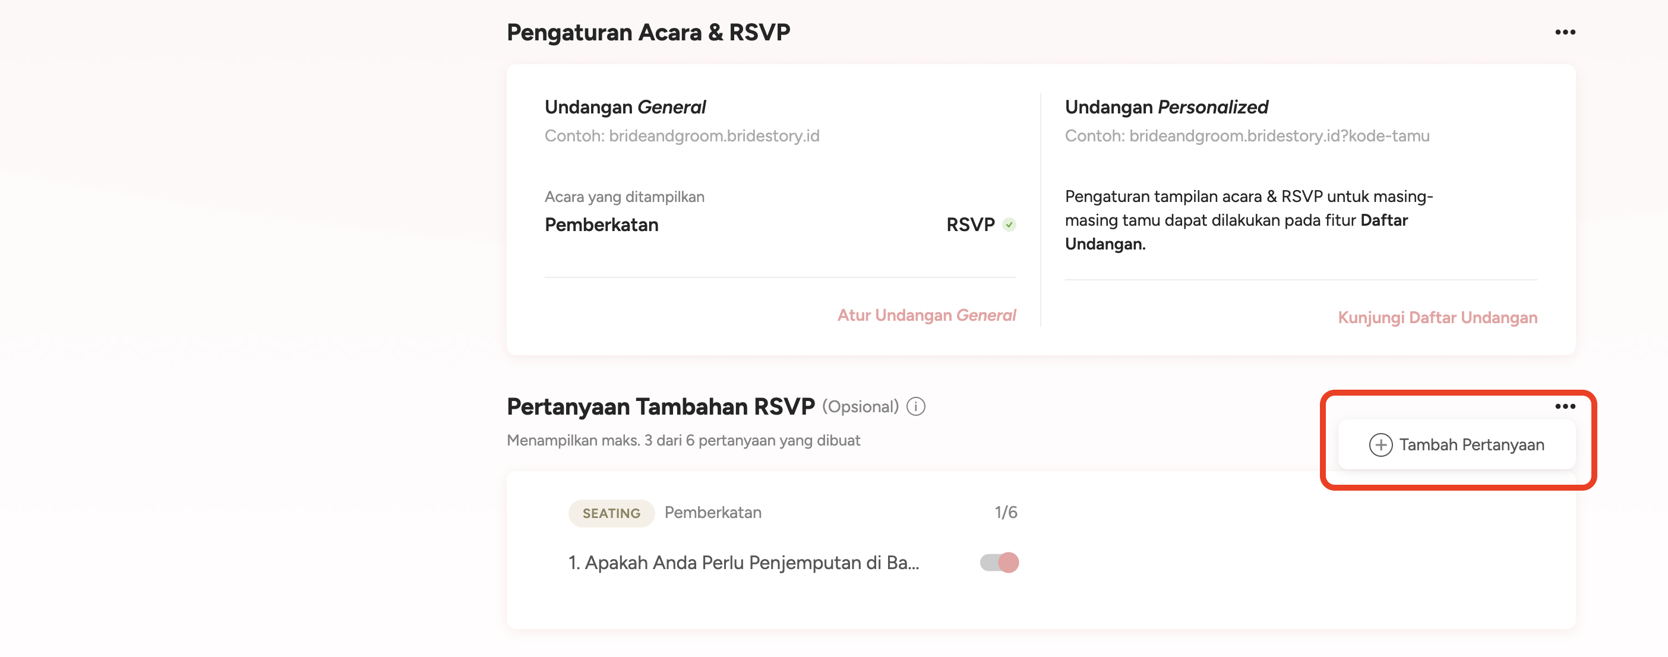Image resolution: width=1668 pixels, height=657 pixels.
Task: Click the bold Daftar Undangan text
Action: (x=1383, y=221)
